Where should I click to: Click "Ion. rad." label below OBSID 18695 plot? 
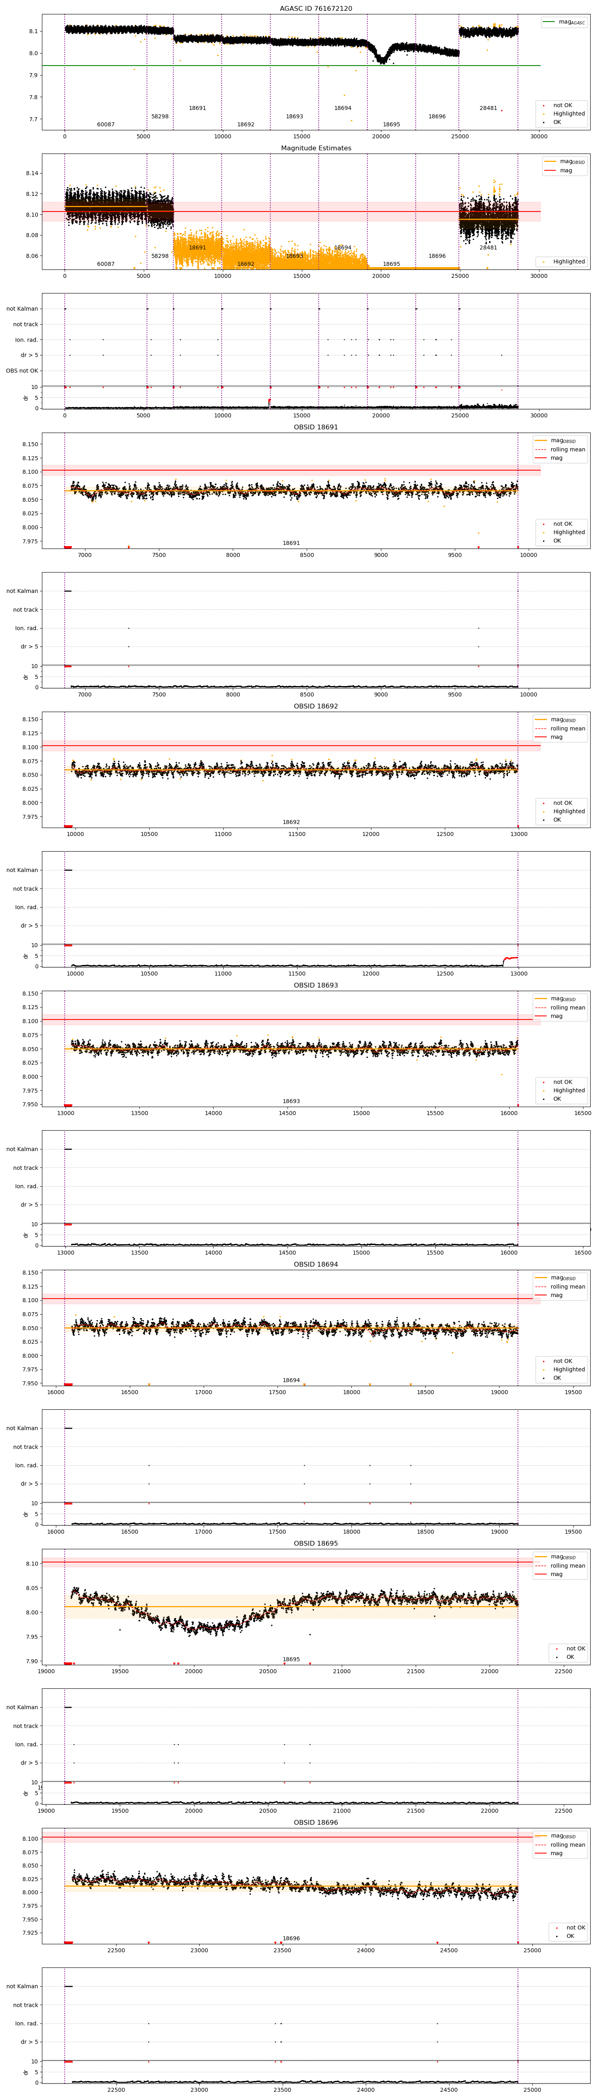coord(27,1744)
